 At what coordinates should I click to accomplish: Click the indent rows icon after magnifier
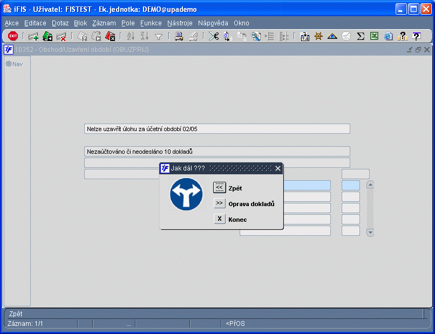[269, 36]
